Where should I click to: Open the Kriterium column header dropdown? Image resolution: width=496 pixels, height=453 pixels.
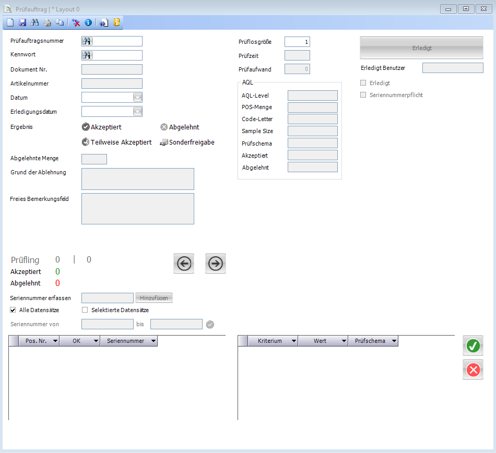pyautogui.click(x=293, y=341)
